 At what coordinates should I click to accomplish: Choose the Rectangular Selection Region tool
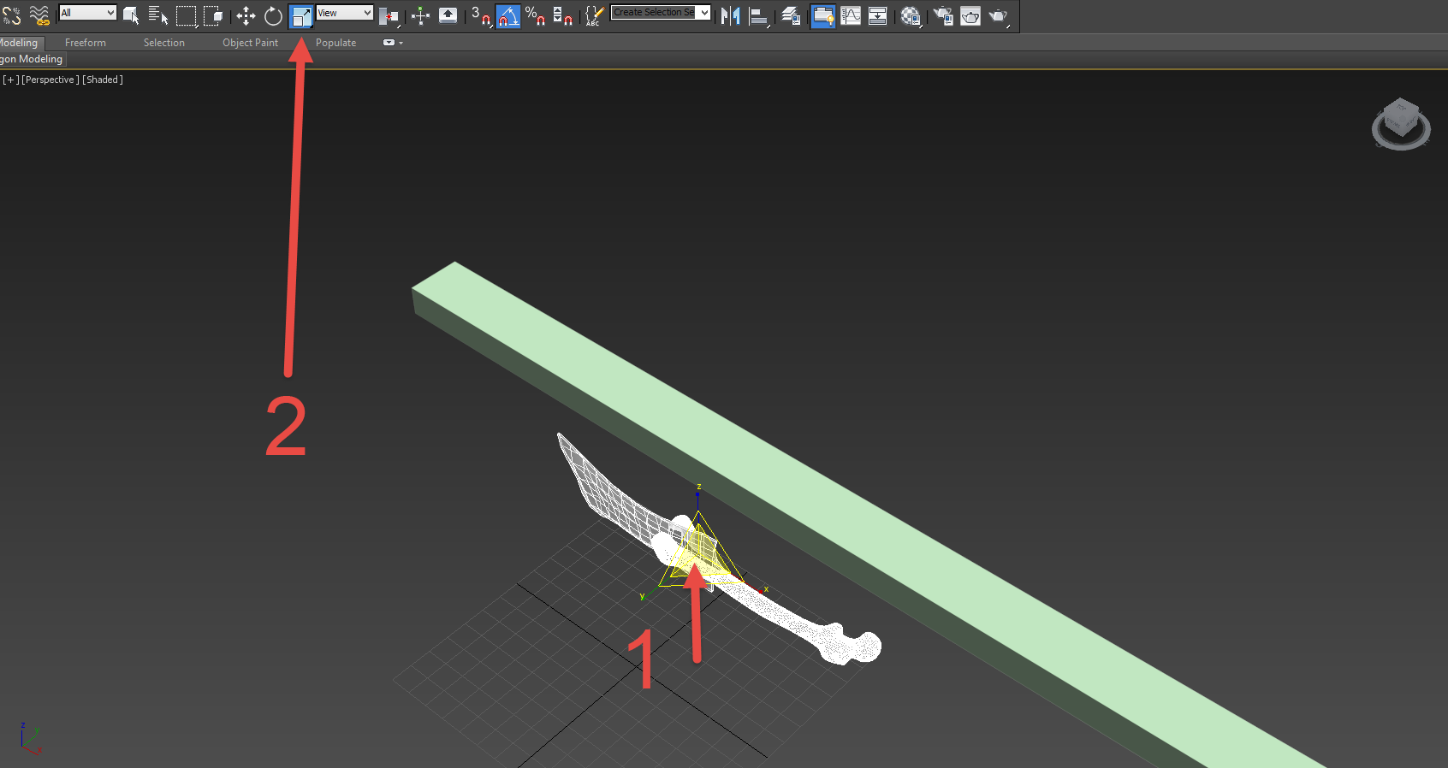coord(187,15)
